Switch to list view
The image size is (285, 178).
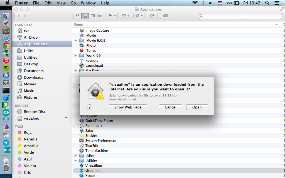click(x=85, y=16)
